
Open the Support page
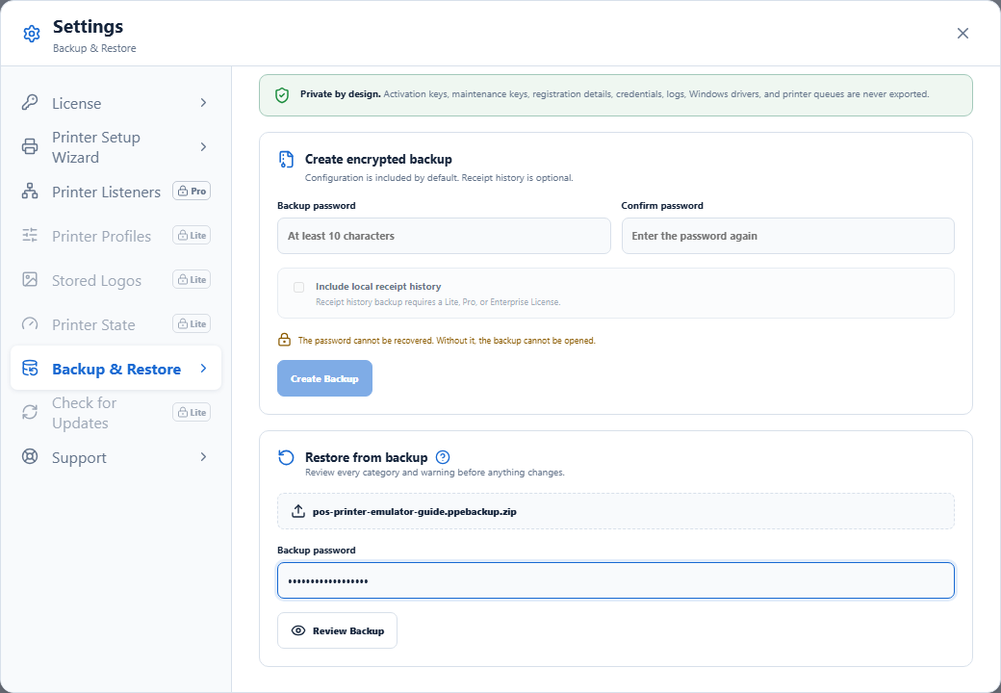coord(116,457)
